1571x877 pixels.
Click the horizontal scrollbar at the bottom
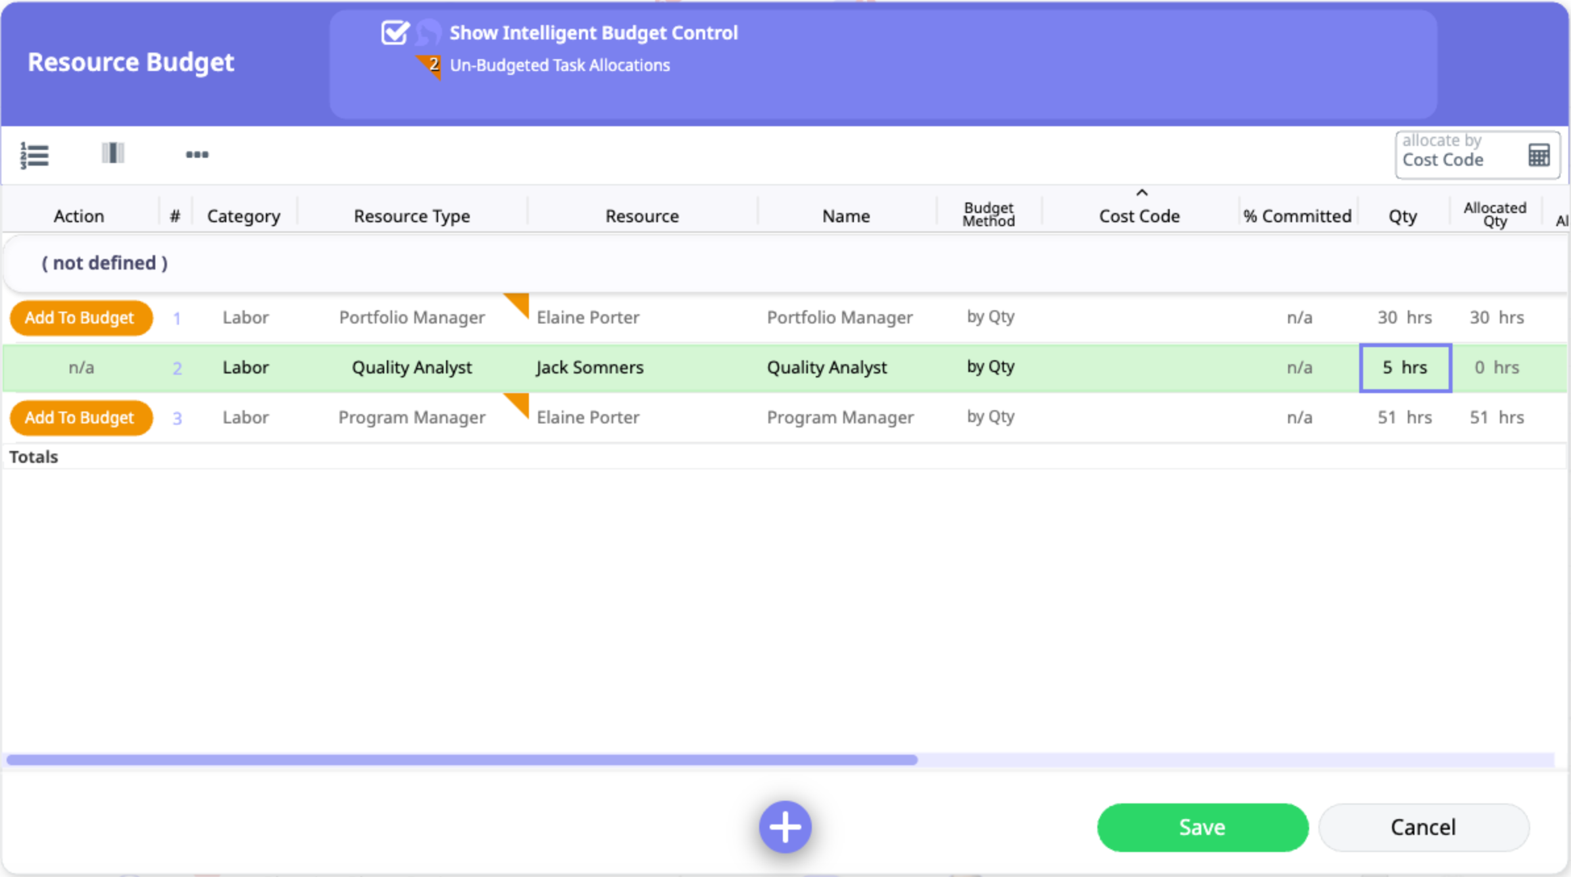(461, 760)
